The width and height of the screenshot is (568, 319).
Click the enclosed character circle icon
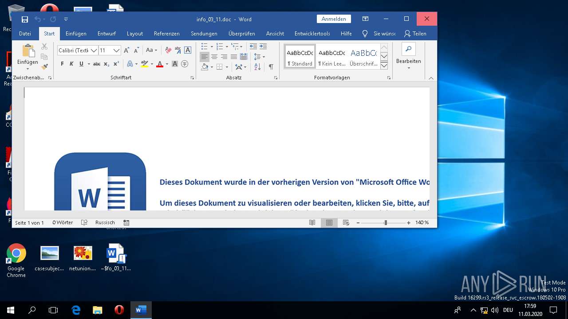coord(185,64)
